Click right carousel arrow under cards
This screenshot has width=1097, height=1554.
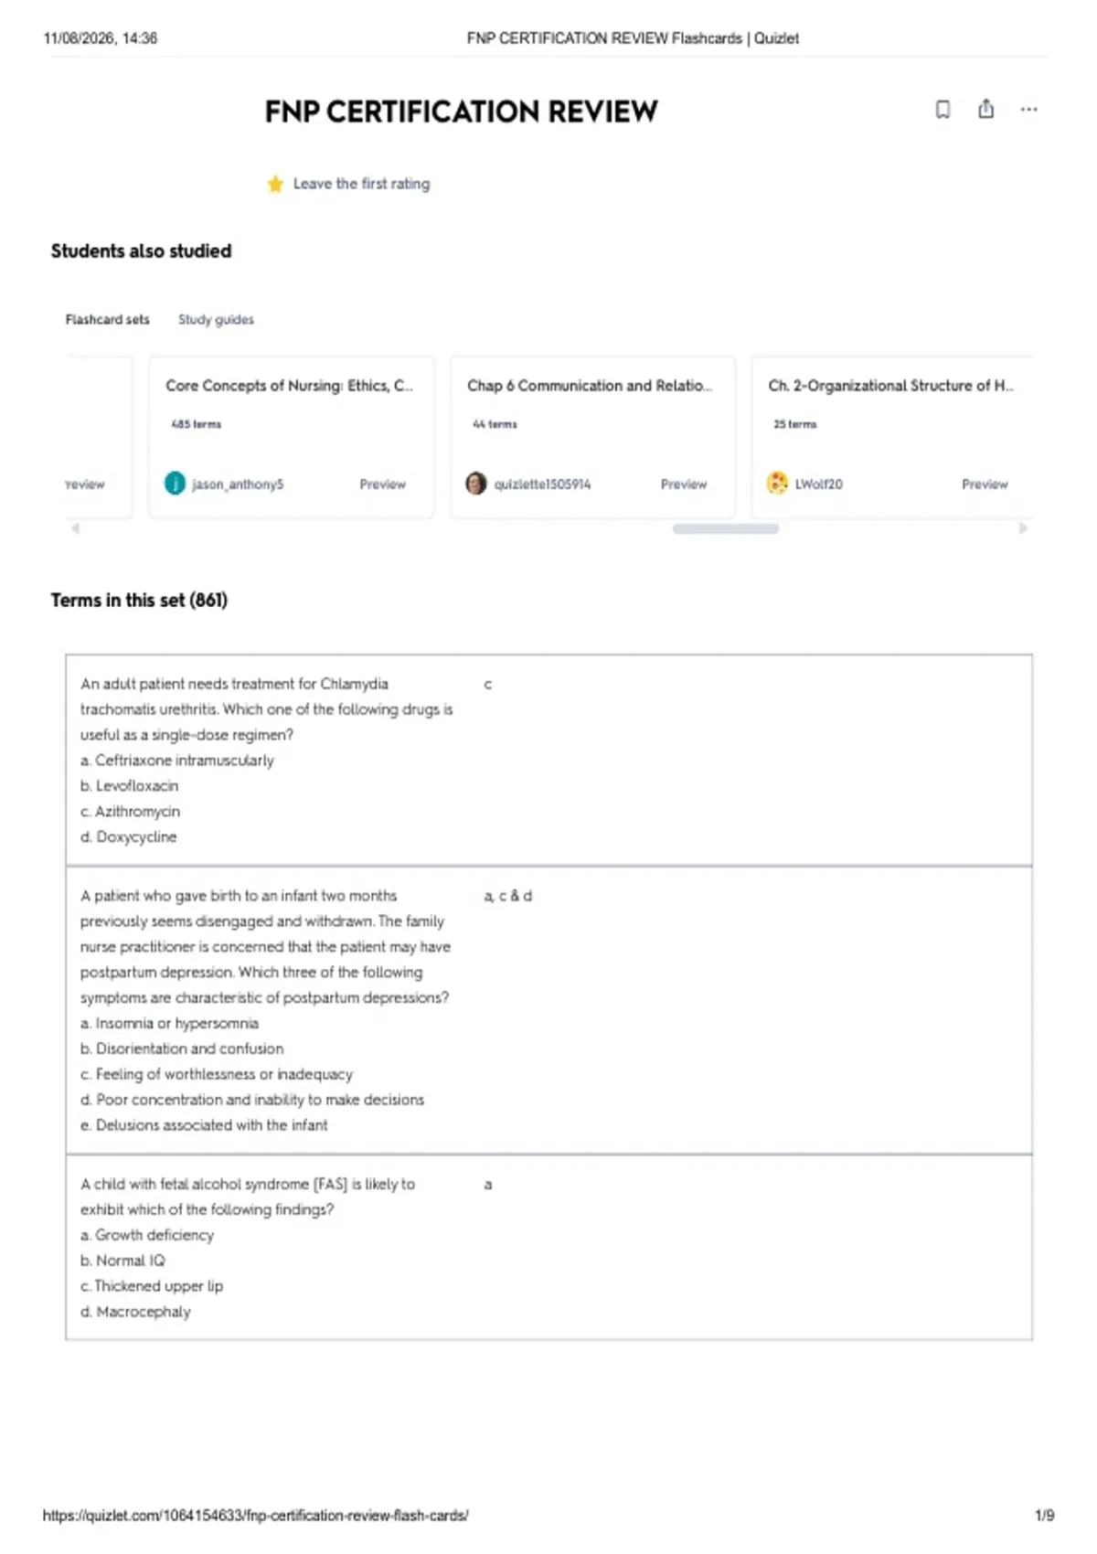pyautogui.click(x=1023, y=528)
